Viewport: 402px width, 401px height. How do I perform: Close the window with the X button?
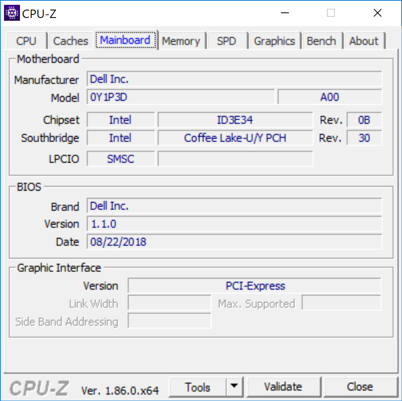click(x=378, y=13)
